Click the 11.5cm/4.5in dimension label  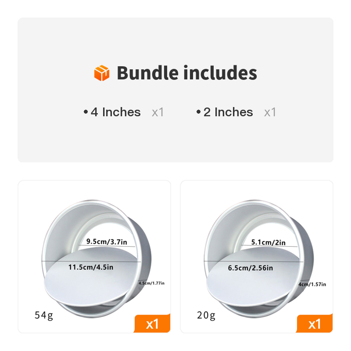(91, 267)
